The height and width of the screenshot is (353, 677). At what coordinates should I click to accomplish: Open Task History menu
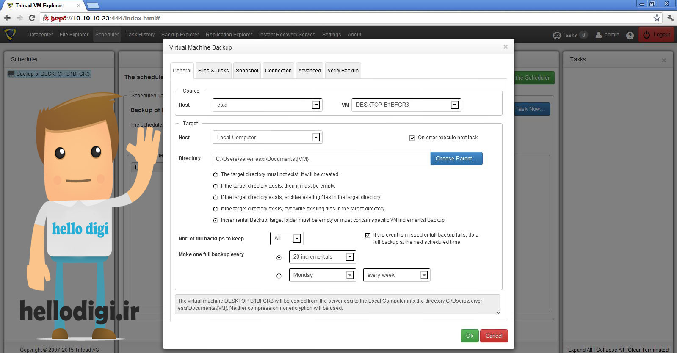[140, 35]
